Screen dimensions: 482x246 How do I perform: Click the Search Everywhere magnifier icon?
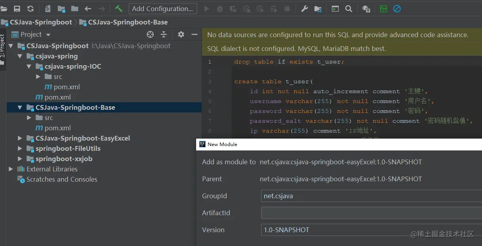coord(348,9)
